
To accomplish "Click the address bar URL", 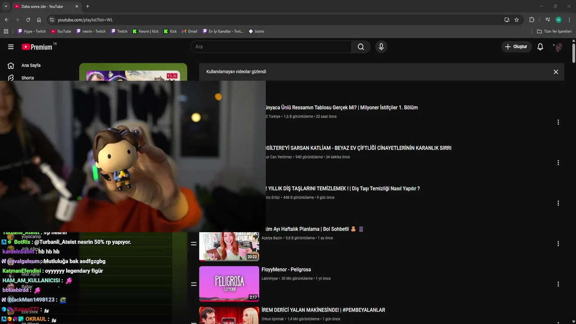I will pyautogui.click(x=85, y=20).
